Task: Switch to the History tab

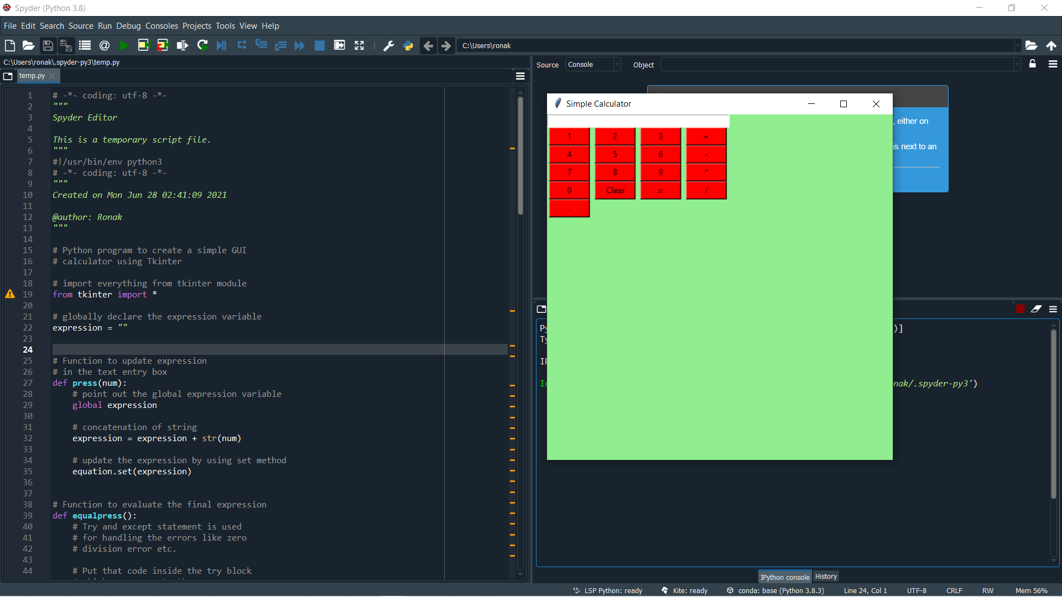Action: click(826, 577)
